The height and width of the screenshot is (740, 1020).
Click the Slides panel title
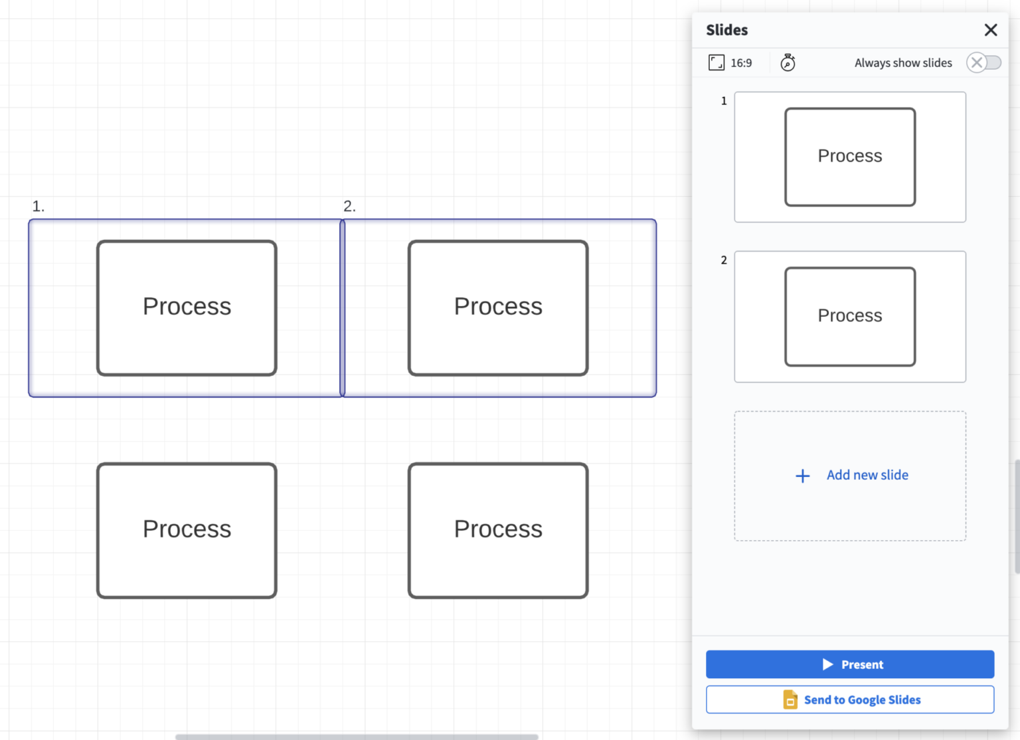(x=727, y=30)
